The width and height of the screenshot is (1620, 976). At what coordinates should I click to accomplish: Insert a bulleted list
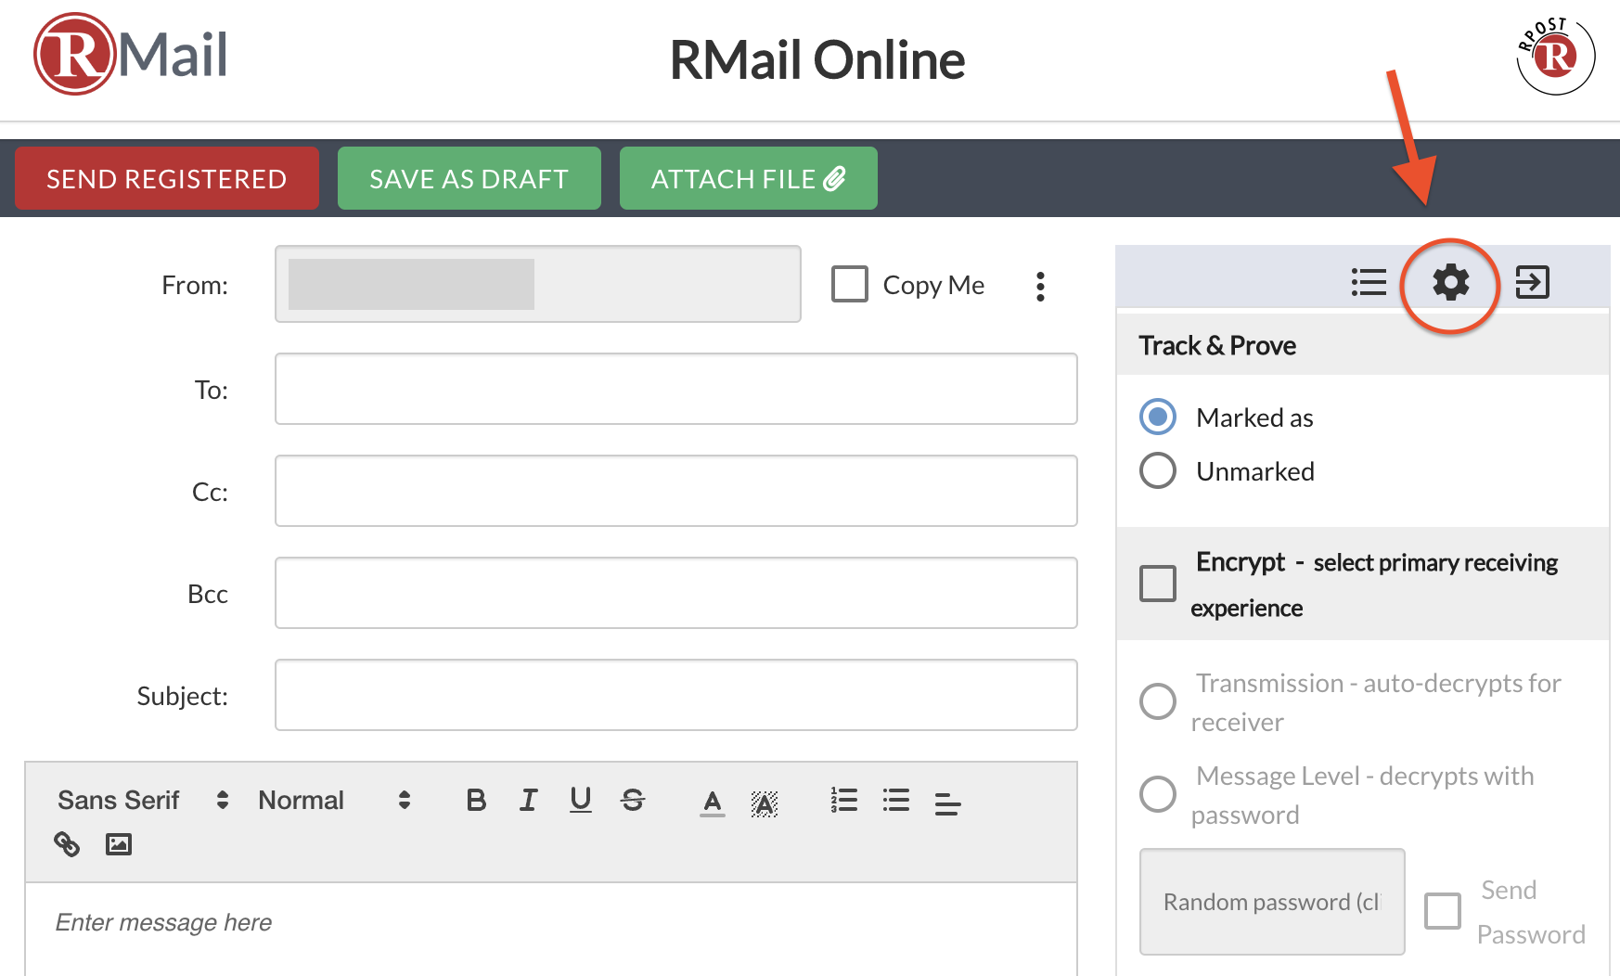pyautogui.click(x=895, y=800)
